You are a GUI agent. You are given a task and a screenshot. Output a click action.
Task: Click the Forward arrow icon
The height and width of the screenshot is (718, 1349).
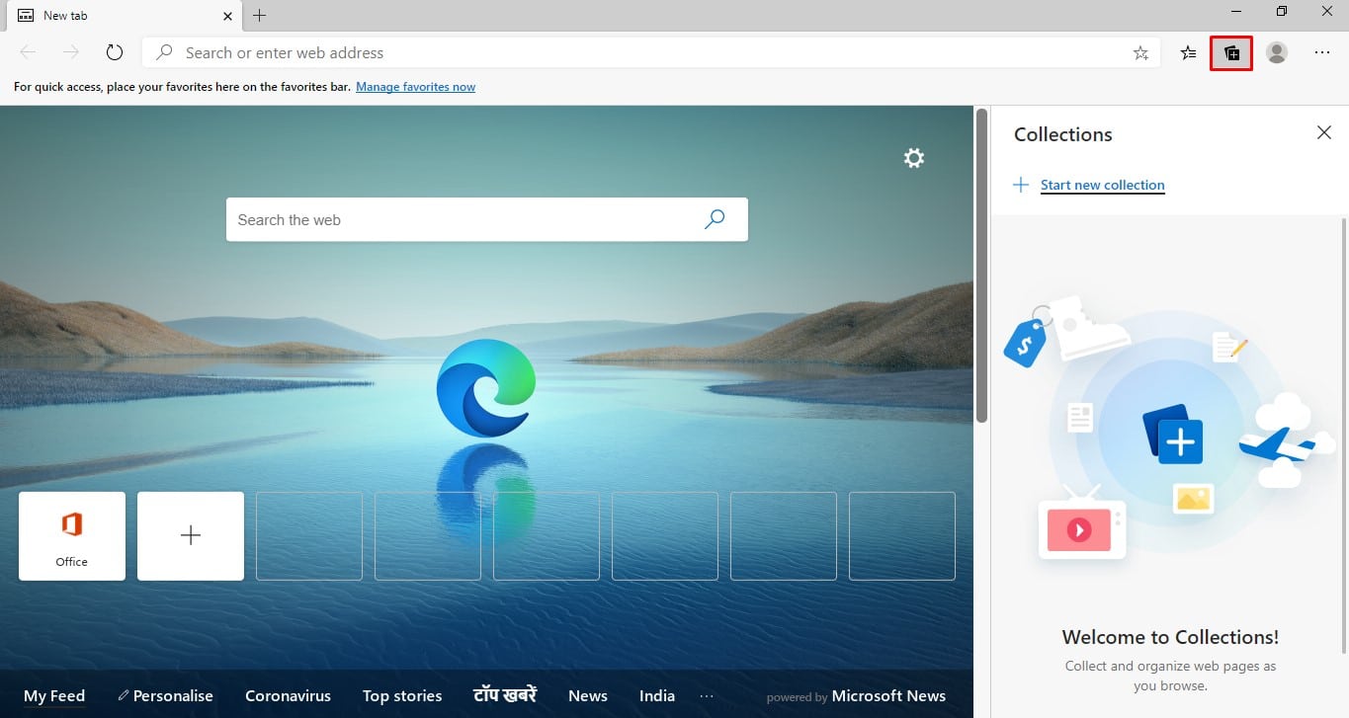point(71,53)
